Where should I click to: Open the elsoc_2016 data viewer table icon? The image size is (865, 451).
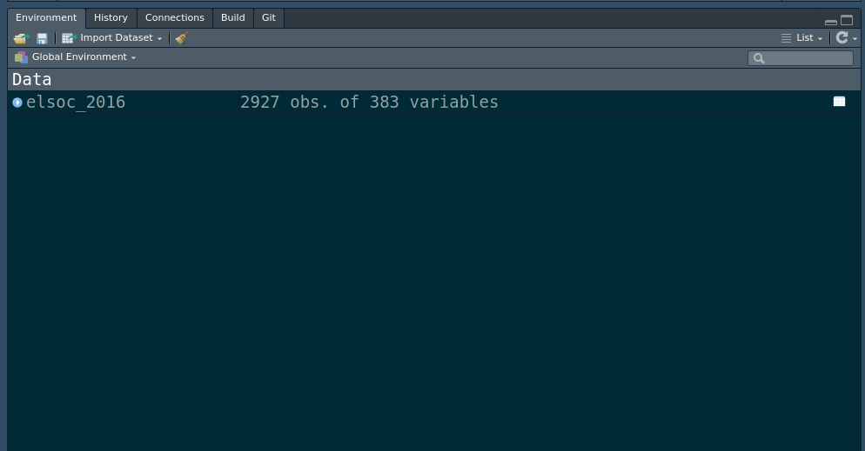point(839,102)
